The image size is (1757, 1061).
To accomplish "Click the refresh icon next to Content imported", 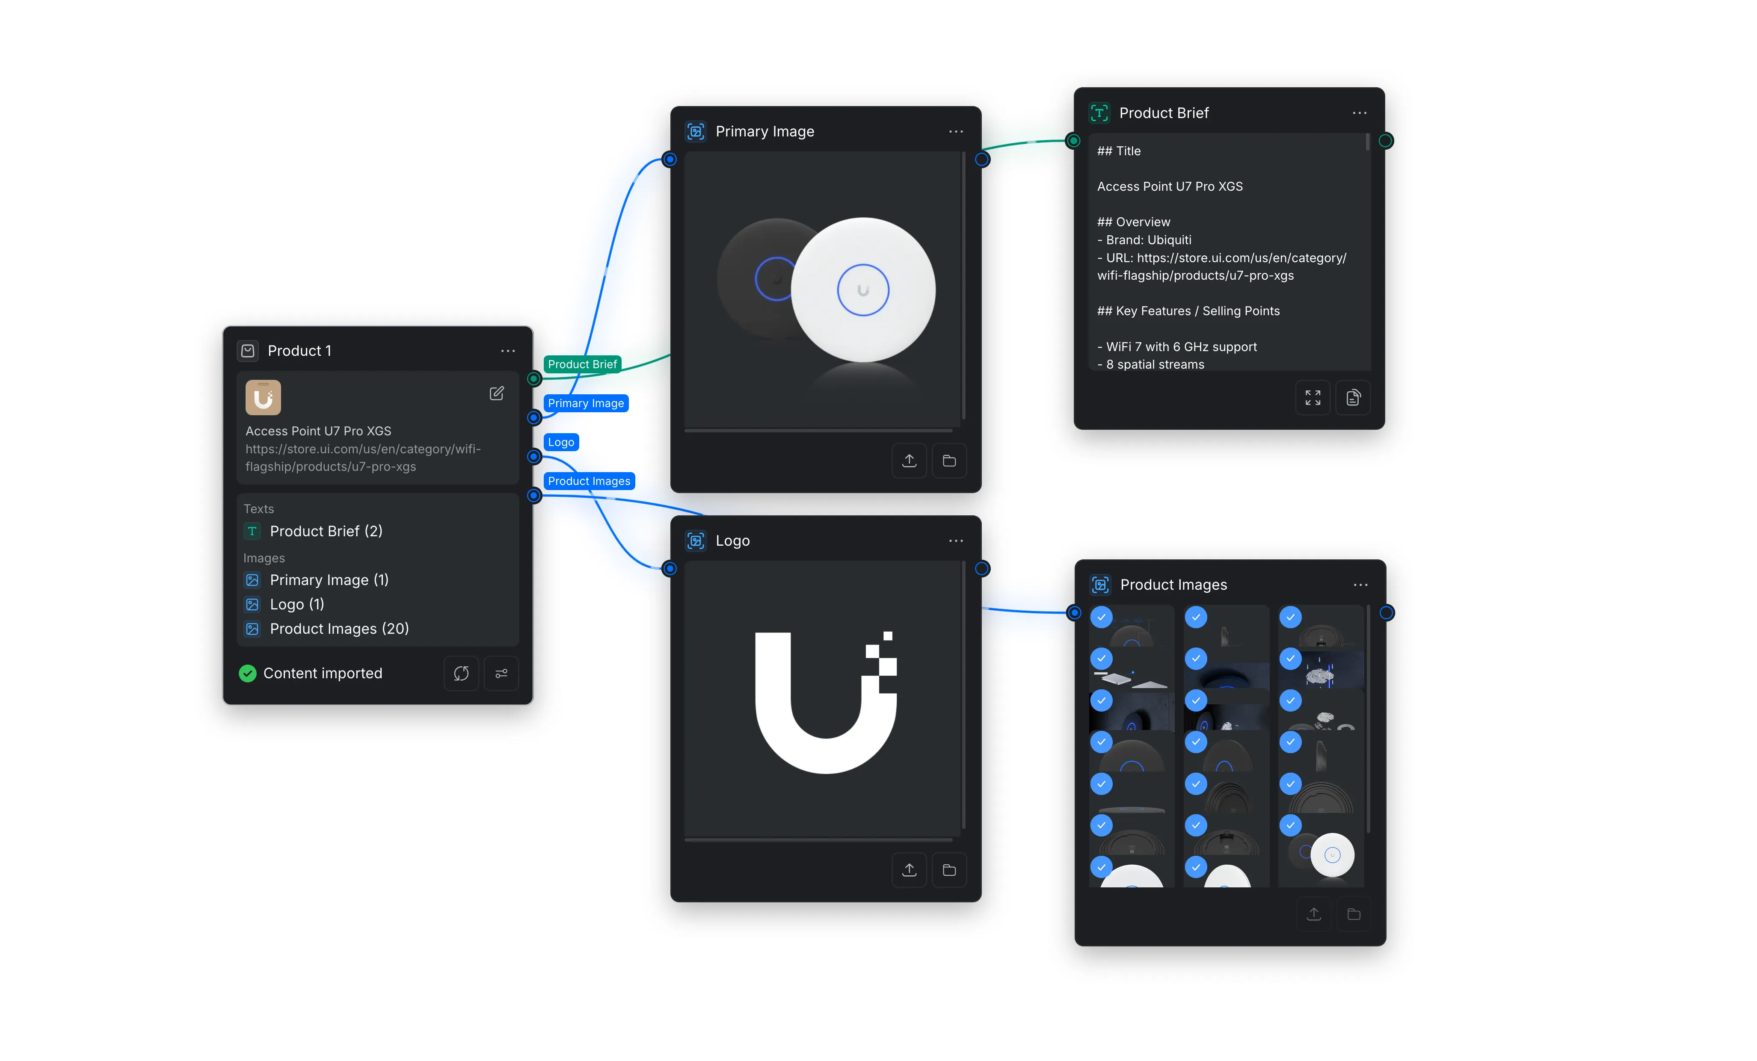I will [x=461, y=674].
